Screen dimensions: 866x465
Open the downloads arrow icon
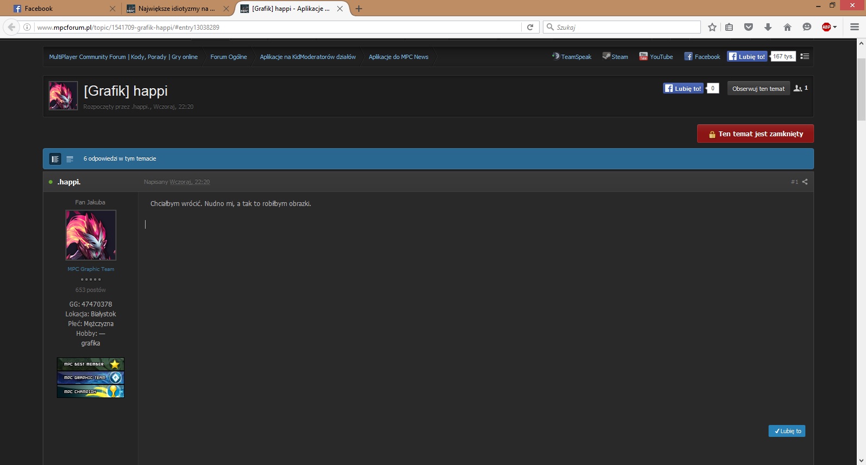coord(768,27)
